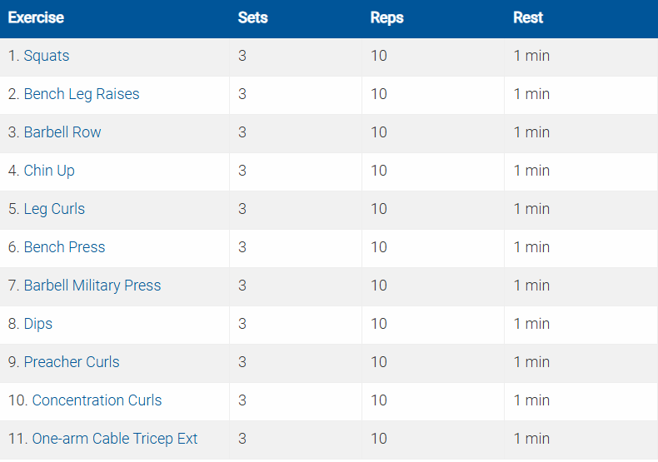Image resolution: width=658 pixels, height=462 pixels.
Task: Click the Rest value for Bench Press
Action: point(531,247)
